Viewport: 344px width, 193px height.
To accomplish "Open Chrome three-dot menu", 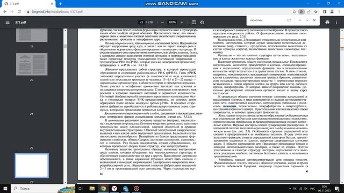I will tap(339, 12).
